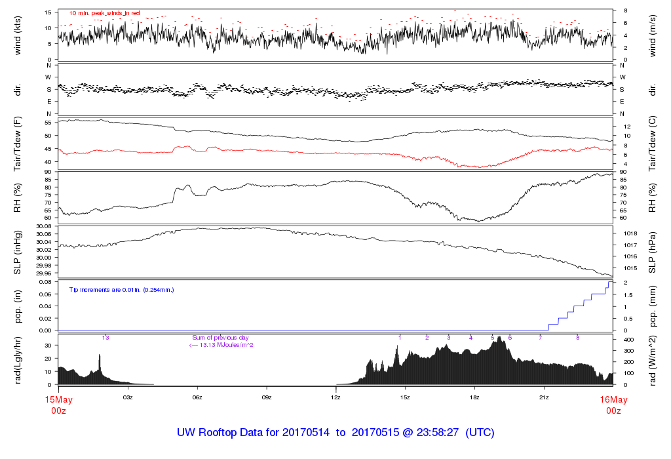The image size is (671, 459).
Task: Click the "wind (kts)" left axis label
Action: pyautogui.click(x=18, y=35)
